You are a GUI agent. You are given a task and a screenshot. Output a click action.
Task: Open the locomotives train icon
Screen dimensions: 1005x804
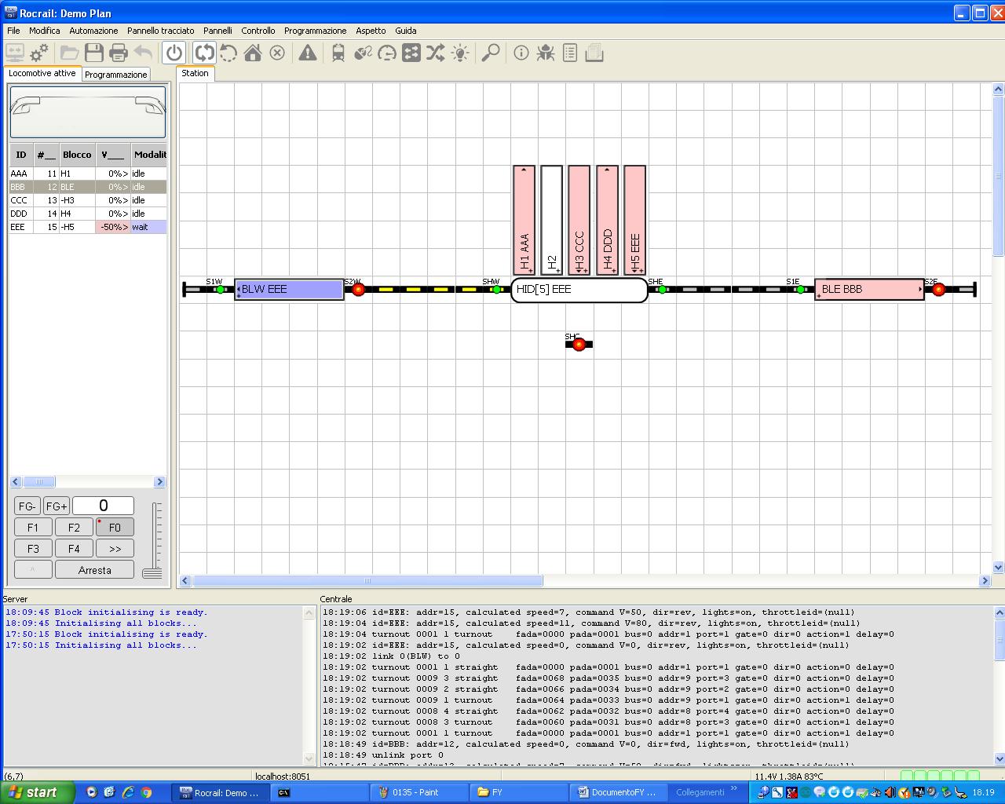tap(338, 53)
